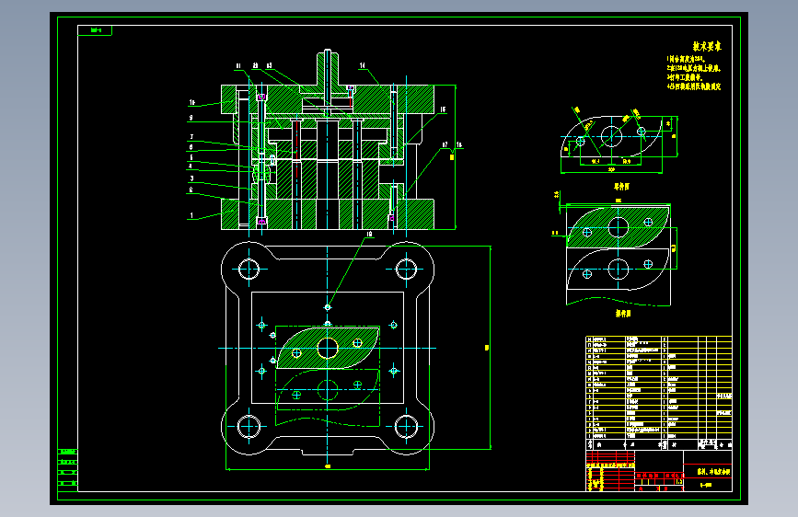The image size is (798, 517).
Task: Click the fourth line of technical requirements
Action: tap(694, 86)
